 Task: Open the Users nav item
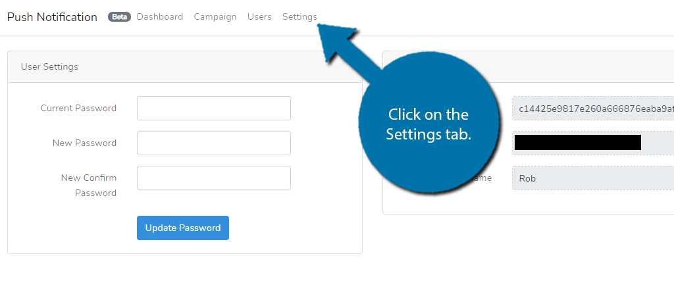tap(259, 17)
